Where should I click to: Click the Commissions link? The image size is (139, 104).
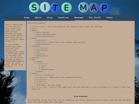tap(42, 56)
